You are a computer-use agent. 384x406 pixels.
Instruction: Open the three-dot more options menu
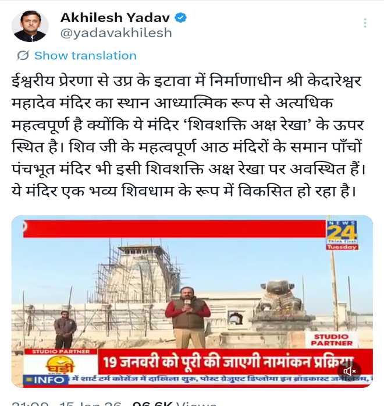tap(365, 23)
